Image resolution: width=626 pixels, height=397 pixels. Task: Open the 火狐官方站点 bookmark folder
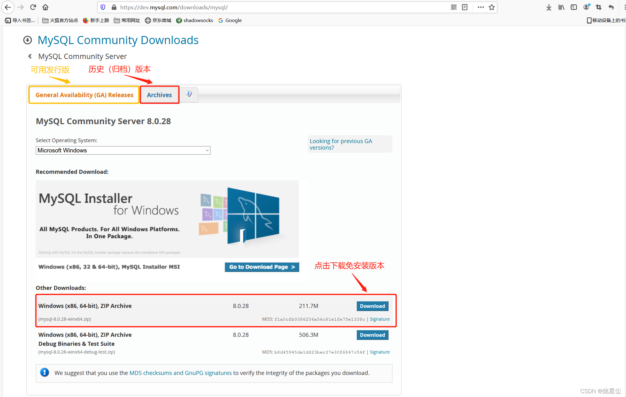pyautogui.click(x=60, y=20)
